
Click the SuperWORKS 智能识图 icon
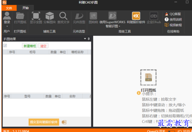(112, 16)
